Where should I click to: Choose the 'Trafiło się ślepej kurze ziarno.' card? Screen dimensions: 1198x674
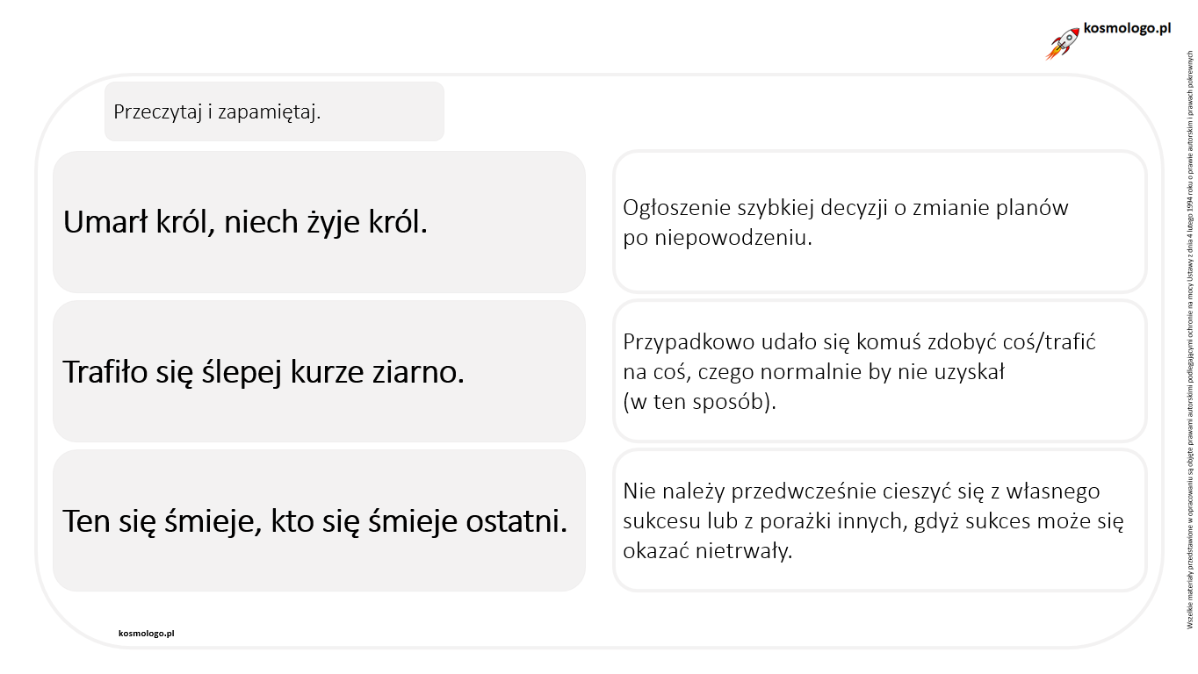click(x=319, y=371)
